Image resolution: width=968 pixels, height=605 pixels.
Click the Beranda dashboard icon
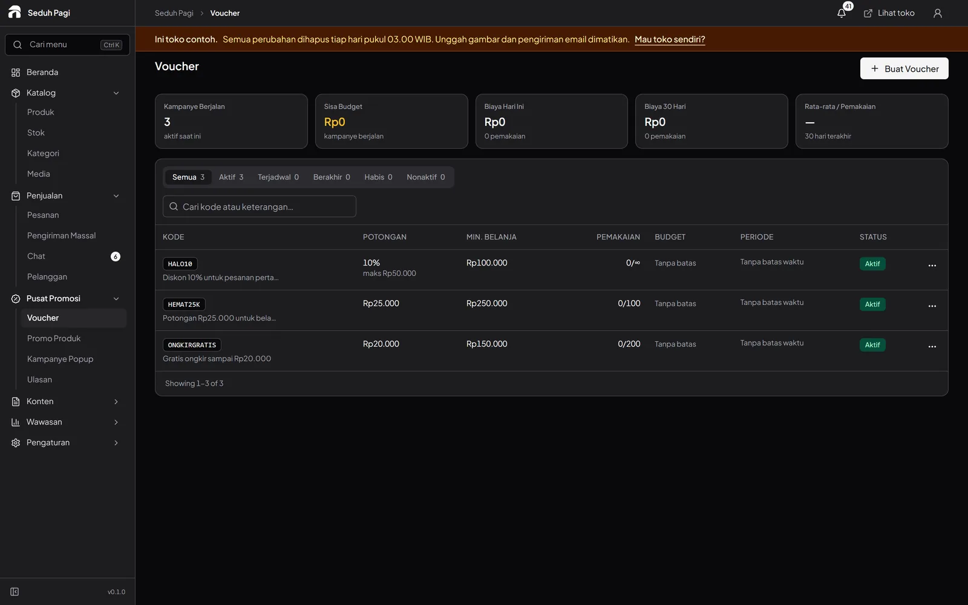(16, 73)
